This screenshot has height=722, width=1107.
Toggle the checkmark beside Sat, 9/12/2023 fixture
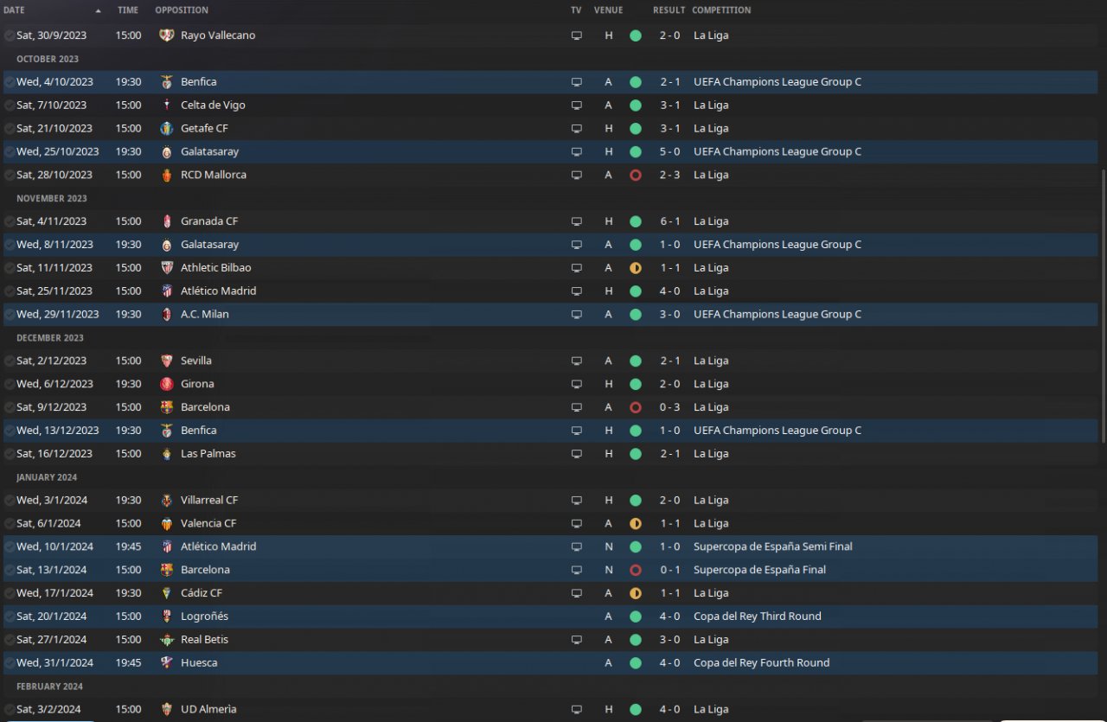[x=9, y=408]
